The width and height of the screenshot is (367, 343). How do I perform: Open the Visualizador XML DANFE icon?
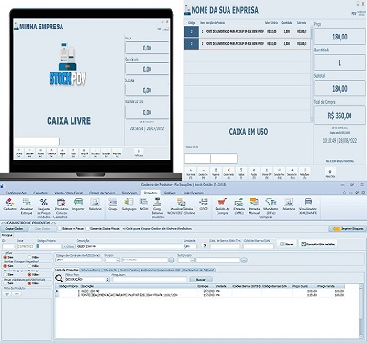click(x=308, y=206)
